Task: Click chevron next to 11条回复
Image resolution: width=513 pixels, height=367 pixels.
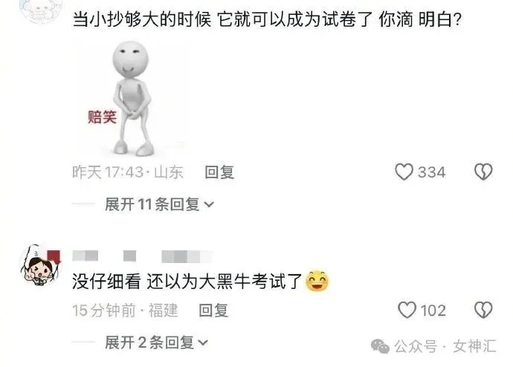Action: 209,205
